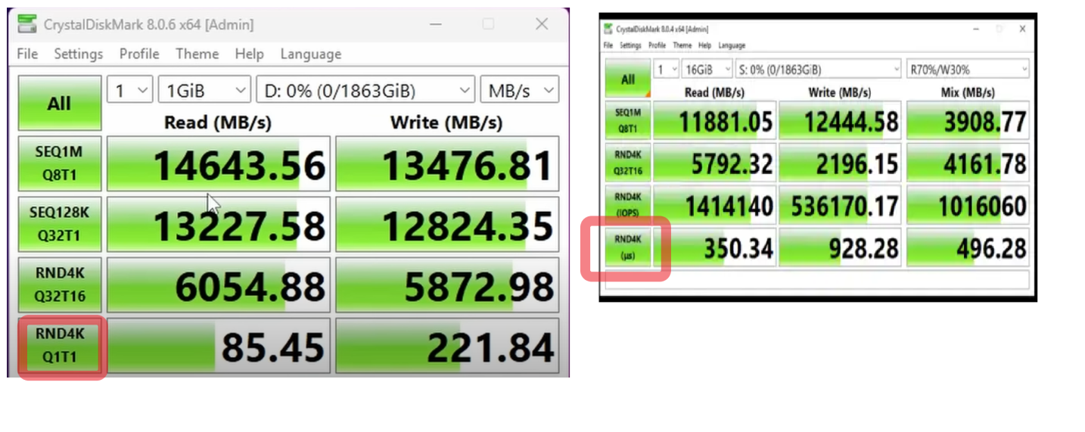Run RND4K Q32T16 test in 8.0.4 window
The width and height of the screenshot is (1085, 432).
[x=628, y=162]
